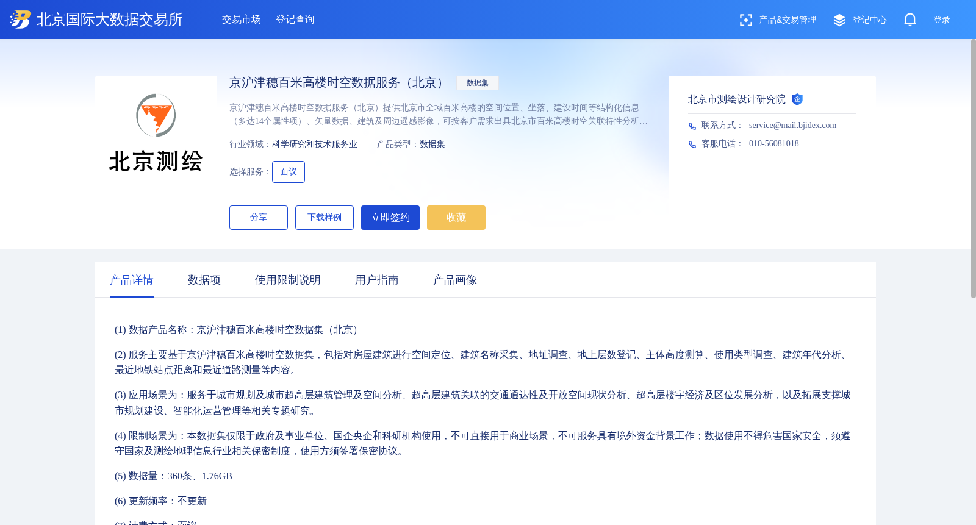The height and width of the screenshot is (525, 976).
Task: Switch to the 使用限制说明 tab
Action: click(288, 280)
